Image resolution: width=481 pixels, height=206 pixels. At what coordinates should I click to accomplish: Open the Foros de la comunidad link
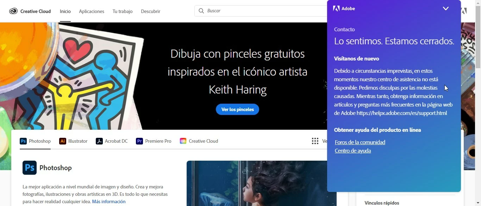pos(360,142)
